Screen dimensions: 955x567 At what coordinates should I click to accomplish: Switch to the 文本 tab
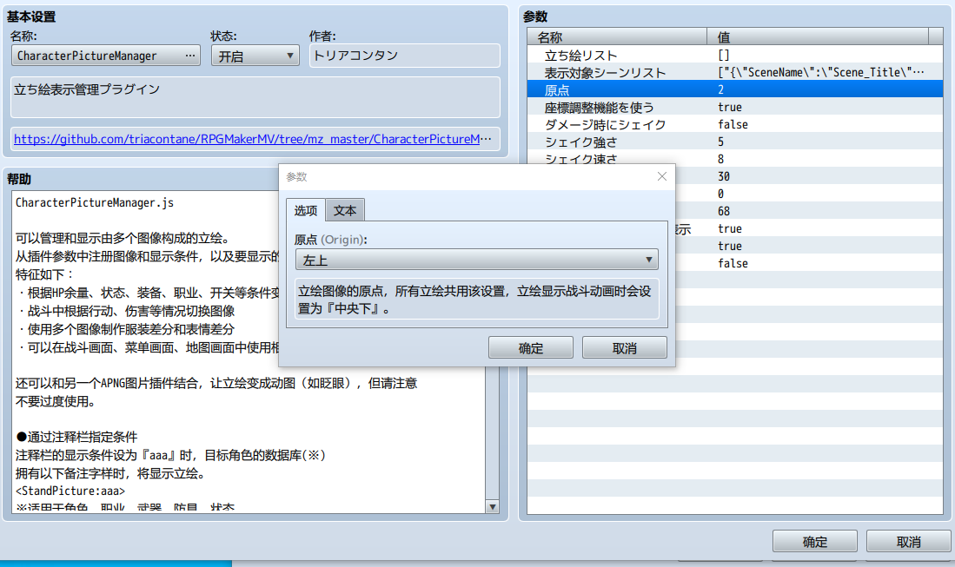345,210
